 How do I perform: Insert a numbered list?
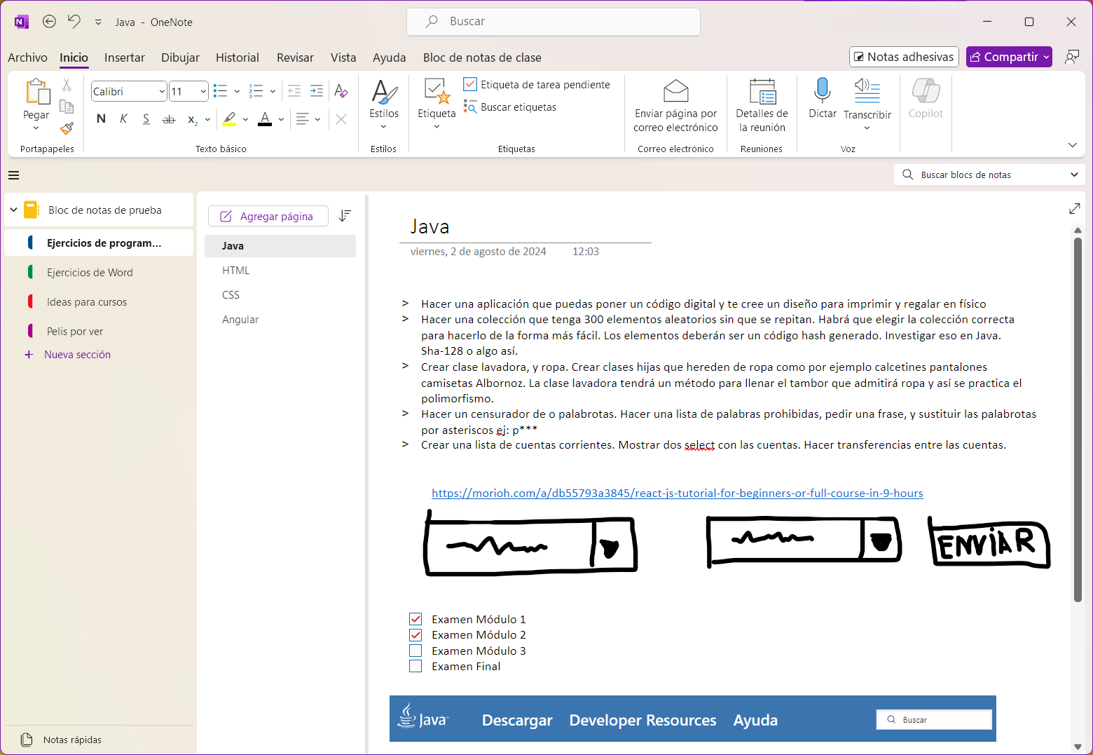point(256,91)
